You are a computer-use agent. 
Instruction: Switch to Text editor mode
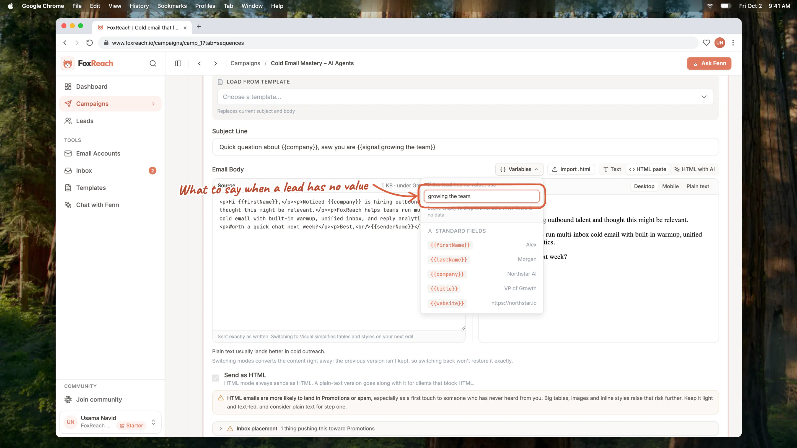[612, 170]
